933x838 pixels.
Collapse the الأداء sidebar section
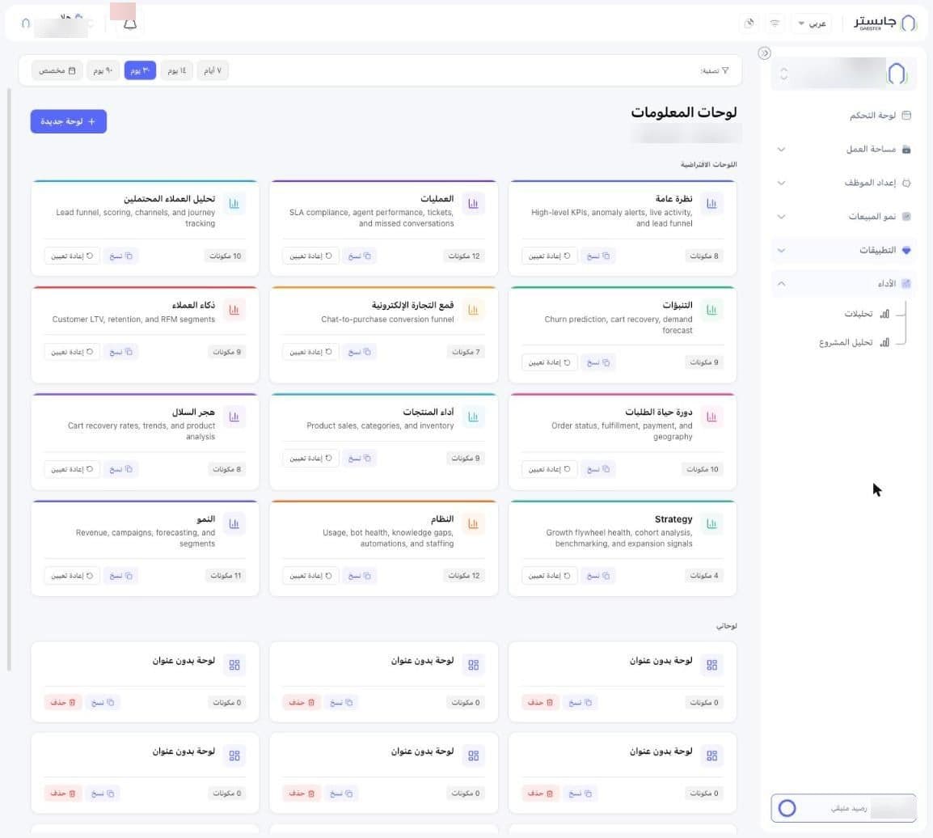(x=781, y=284)
